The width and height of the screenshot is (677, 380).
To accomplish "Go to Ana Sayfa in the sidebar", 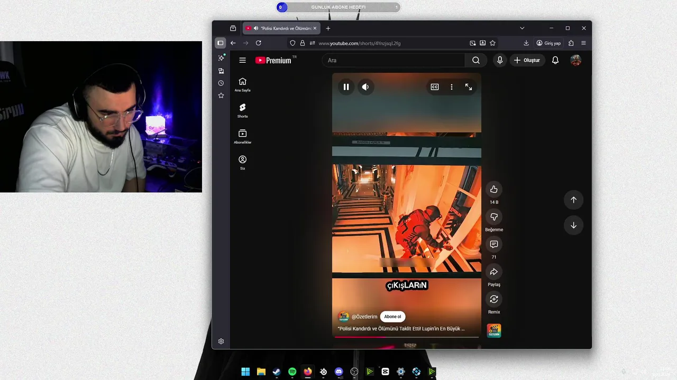I will coord(242,85).
